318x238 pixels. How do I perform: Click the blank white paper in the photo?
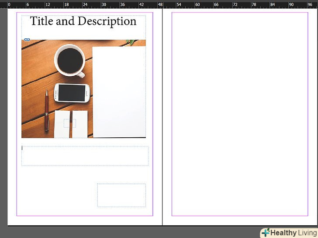pos(119,92)
